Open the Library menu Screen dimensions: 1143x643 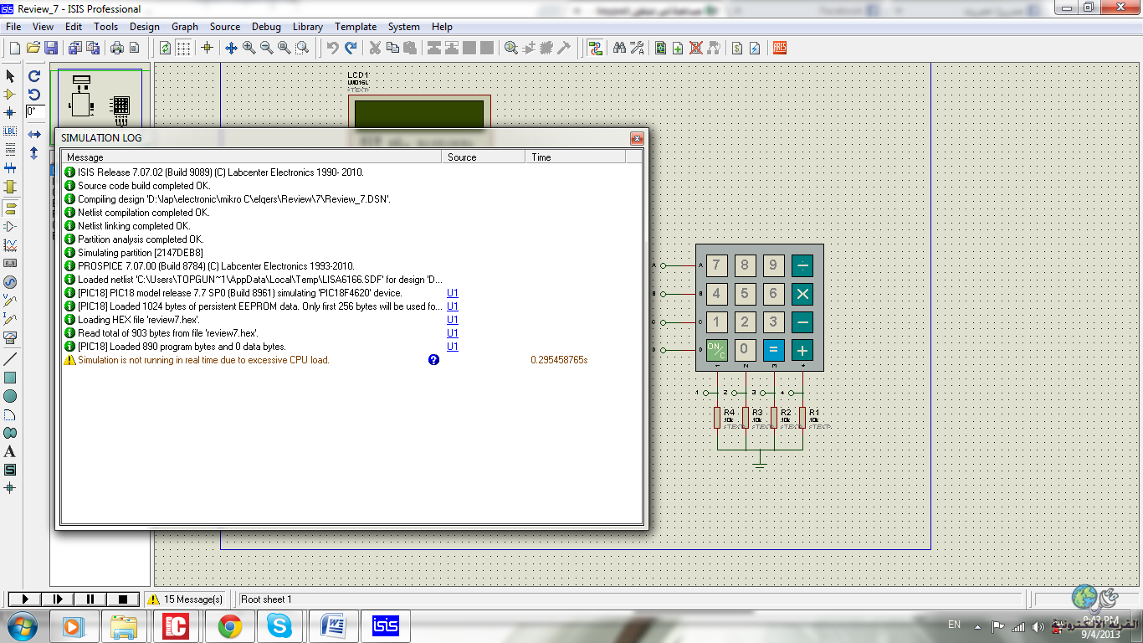coord(308,27)
